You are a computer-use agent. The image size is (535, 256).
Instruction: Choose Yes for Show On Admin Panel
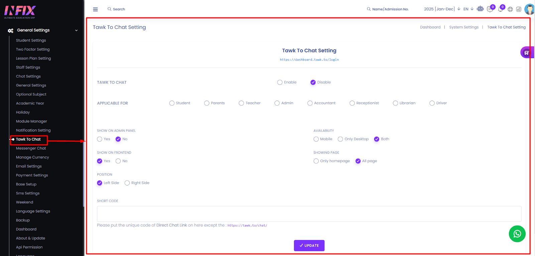click(x=100, y=139)
